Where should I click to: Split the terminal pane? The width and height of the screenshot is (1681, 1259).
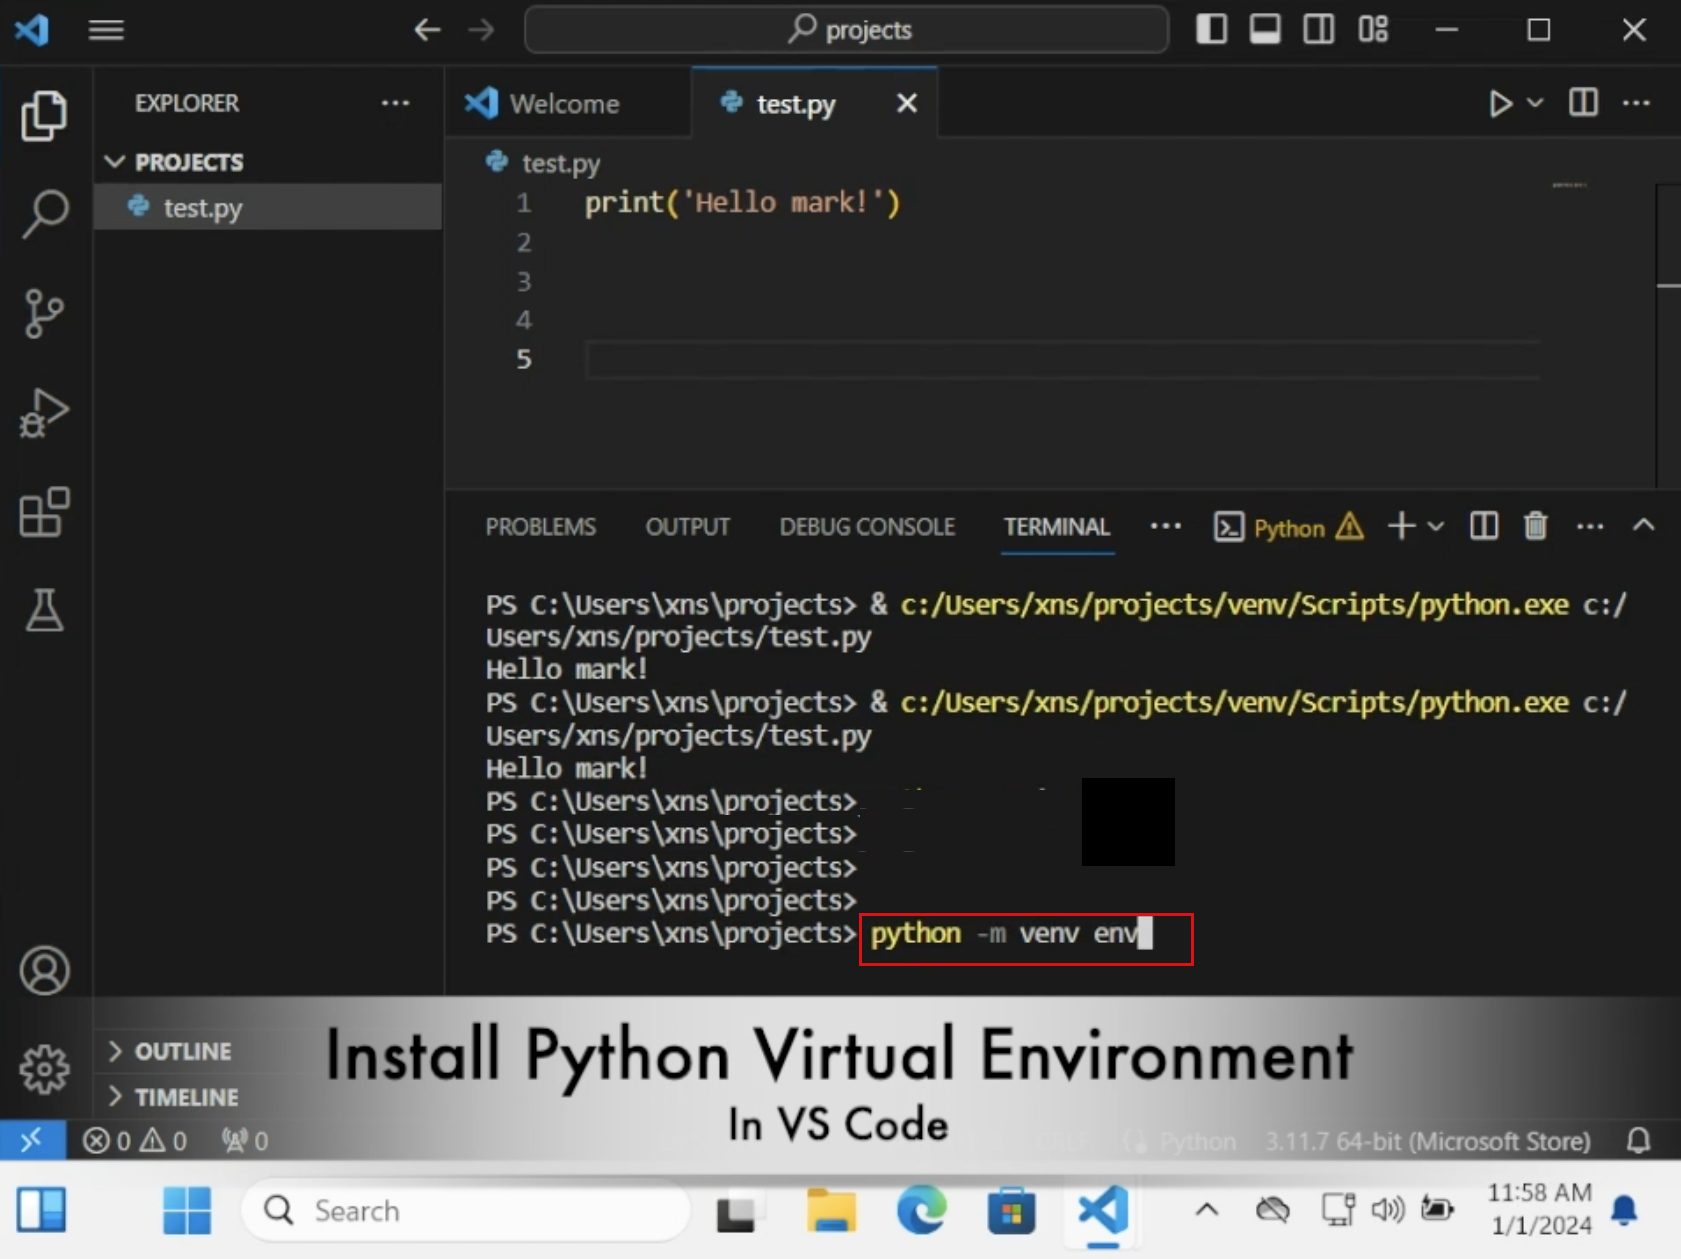tap(1484, 526)
